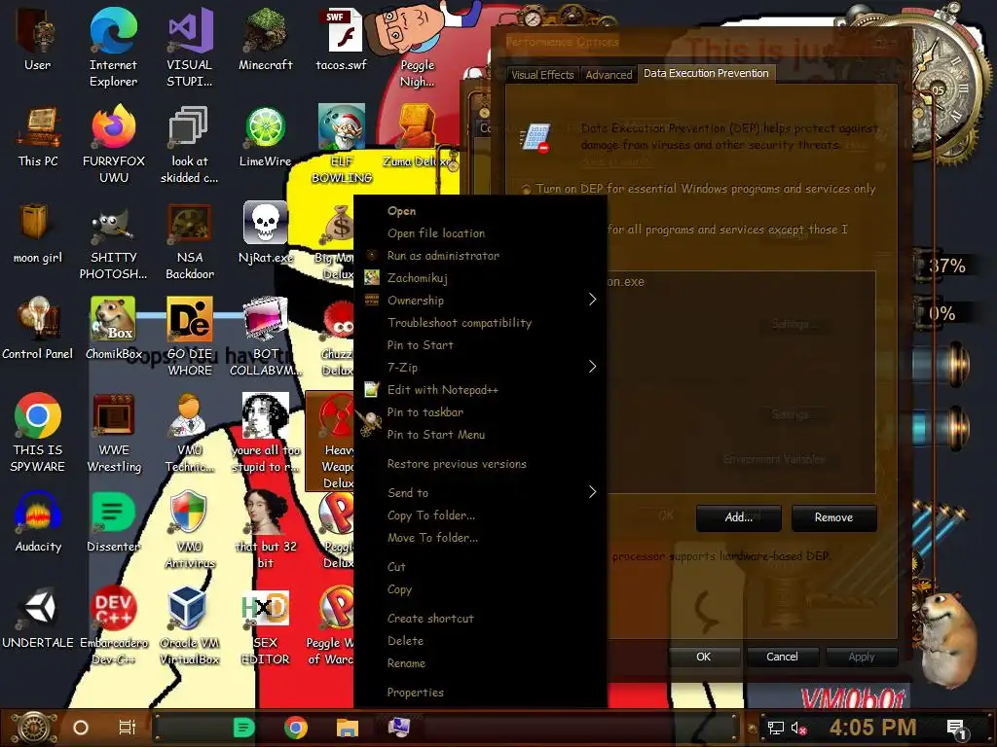Select the Embarcadero Dev-C++ icon
The height and width of the screenshot is (747, 997).
(113, 625)
